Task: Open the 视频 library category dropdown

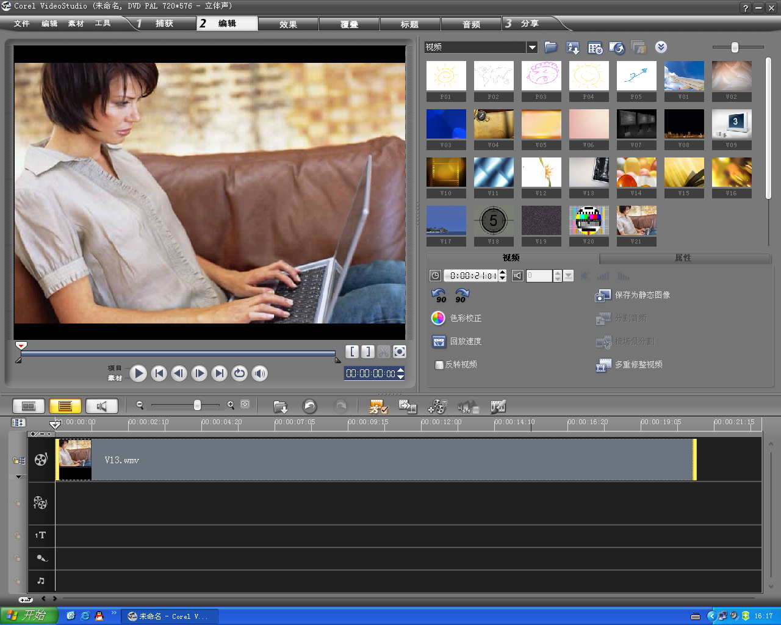Action: pyautogui.click(x=532, y=48)
